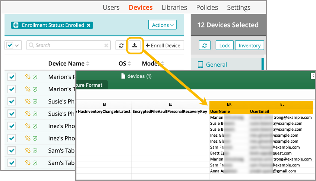Click the tablet icon next to General
Screen dimensions: 316x181
(200, 64)
